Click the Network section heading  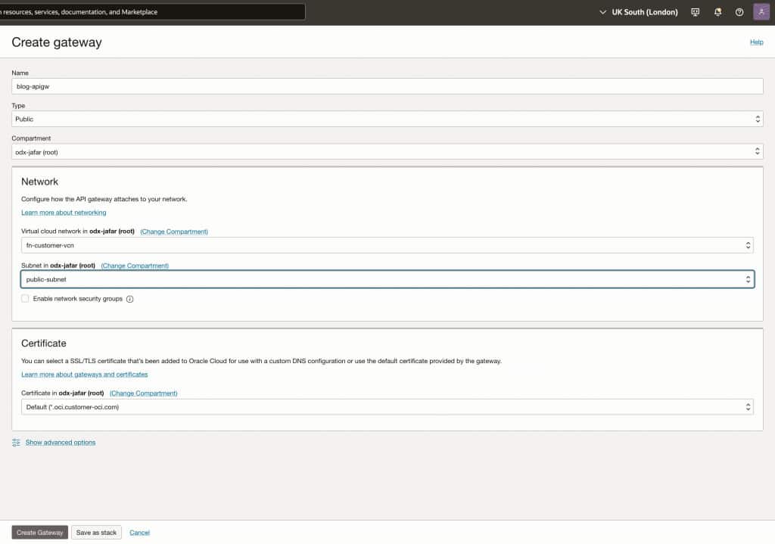tap(39, 182)
